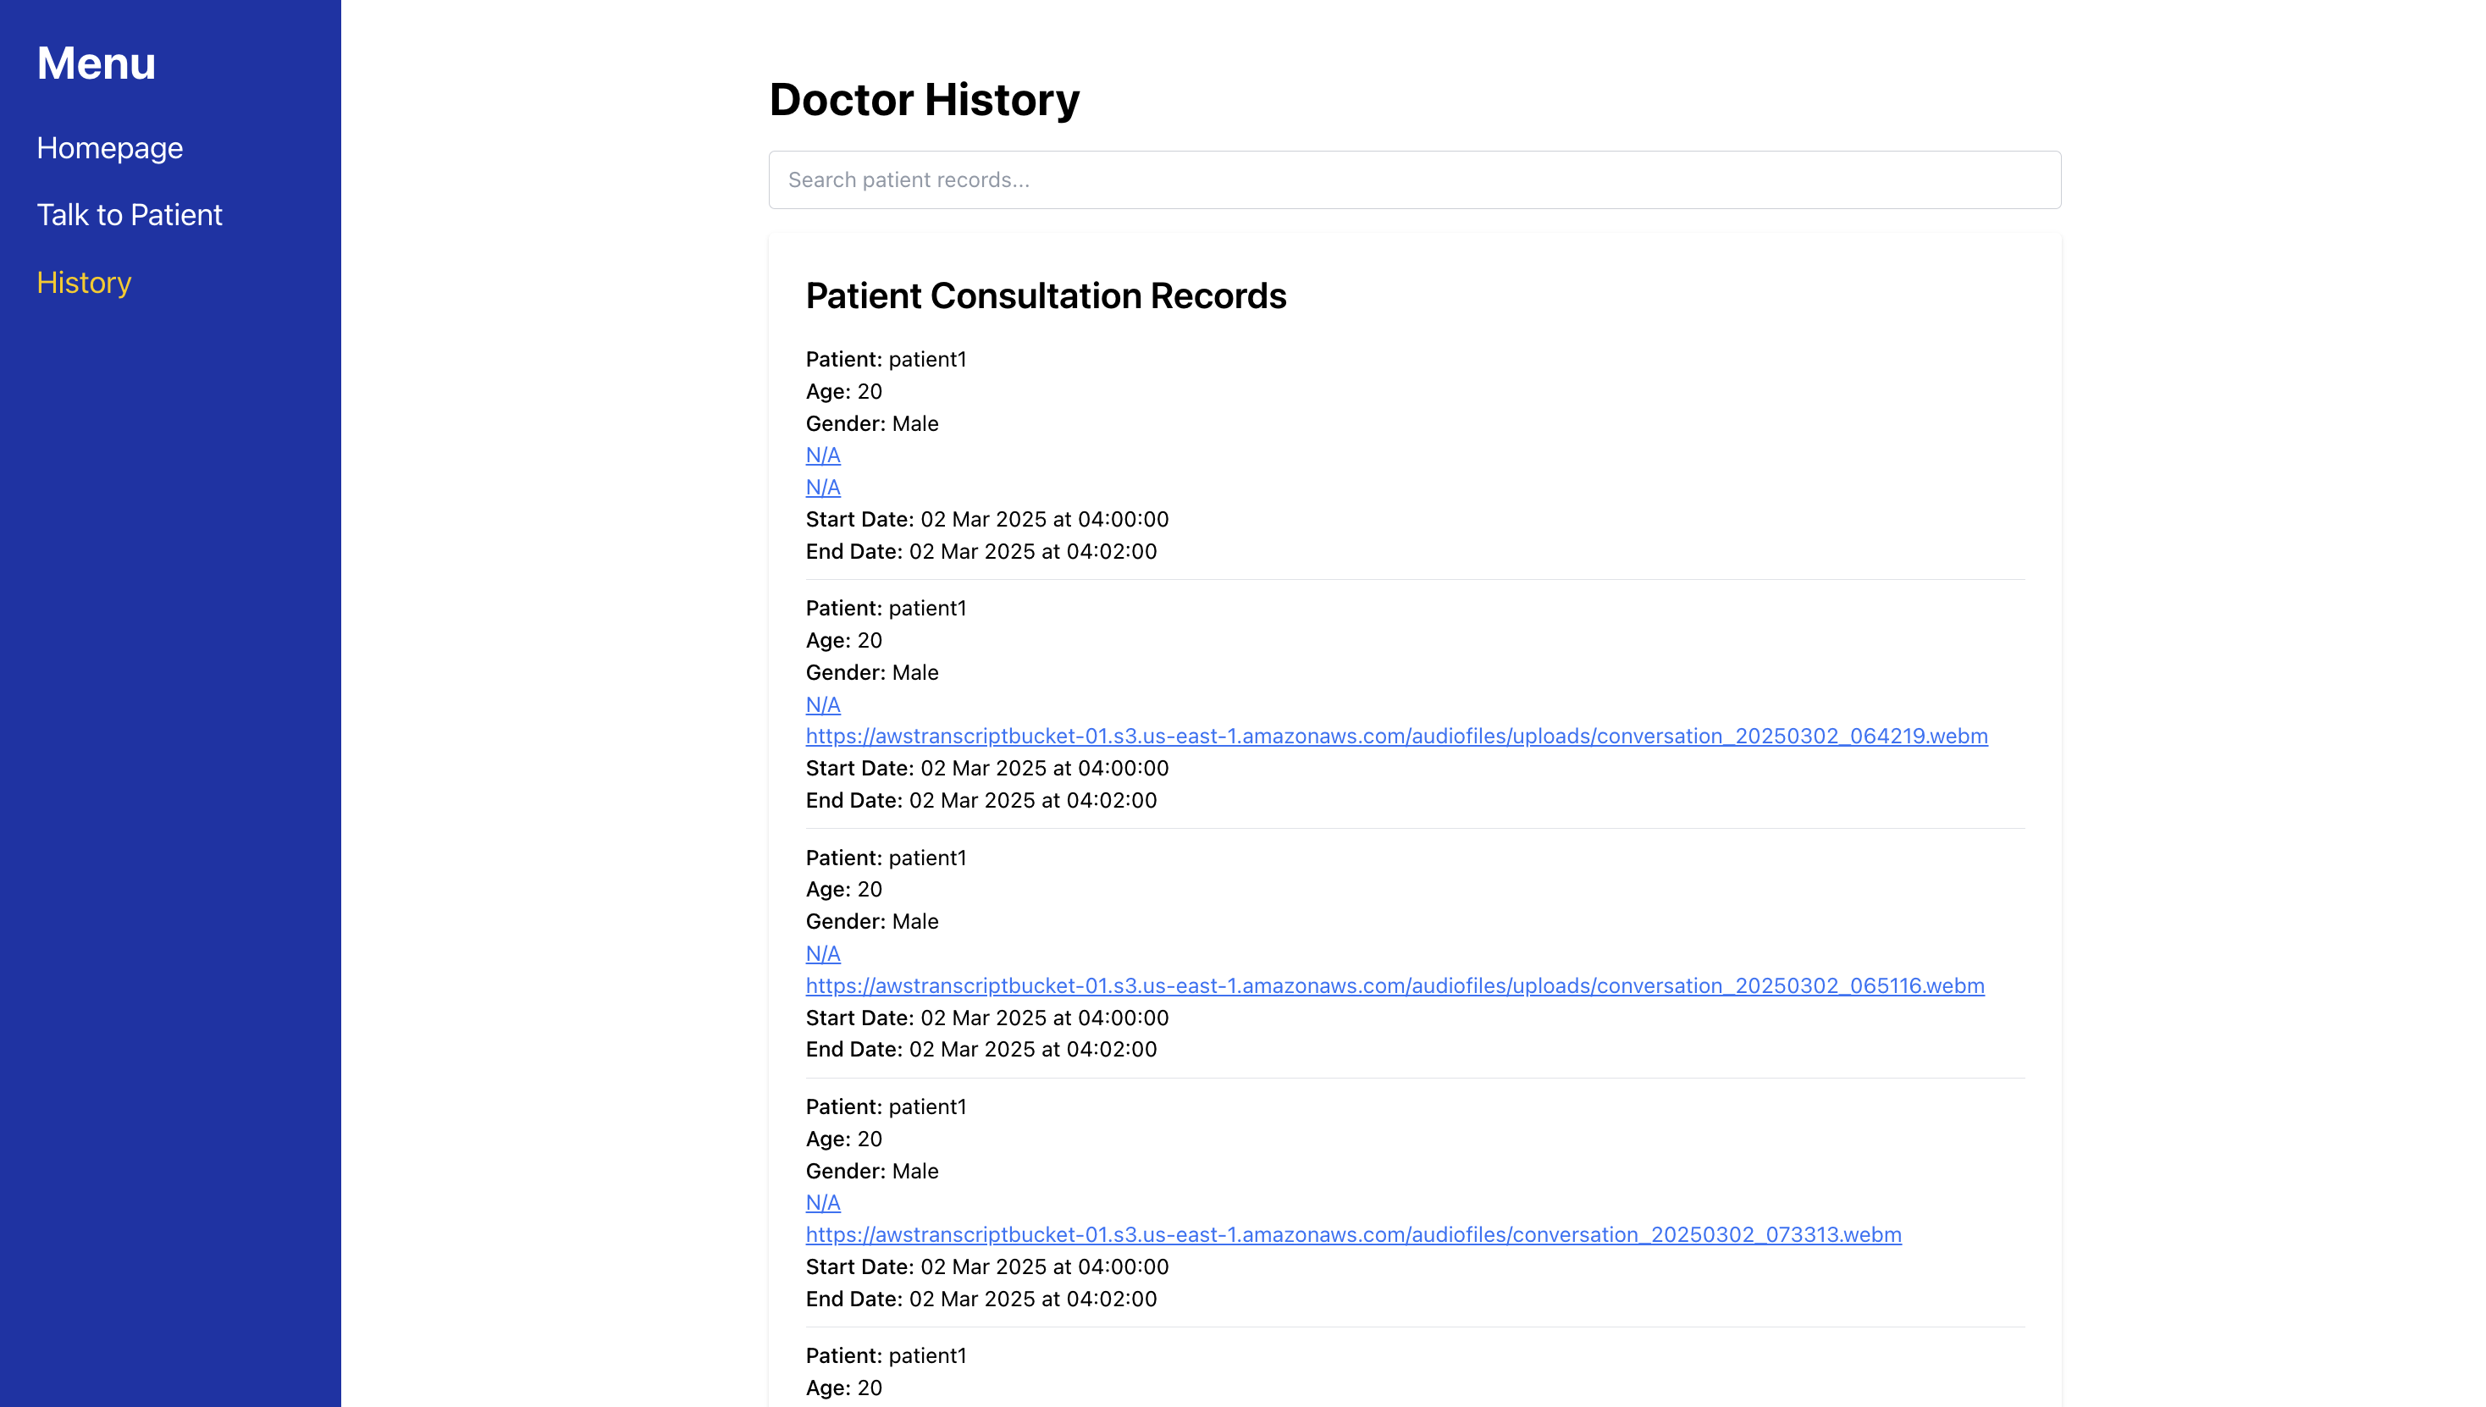2486x1407 pixels.
Task: Select the History sidebar item
Action: tap(84, 282)
